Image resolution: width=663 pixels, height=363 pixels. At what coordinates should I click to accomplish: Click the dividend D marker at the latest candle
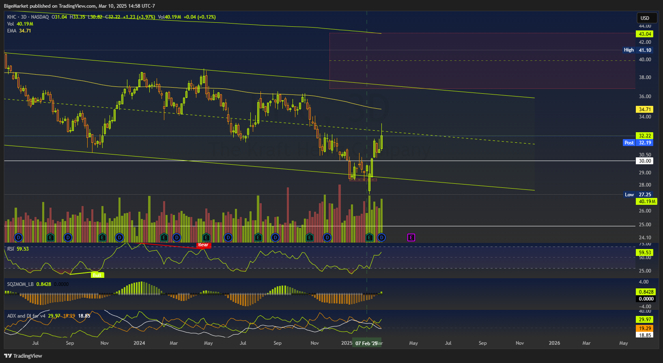pyautogui.click(x=381, y=237)
